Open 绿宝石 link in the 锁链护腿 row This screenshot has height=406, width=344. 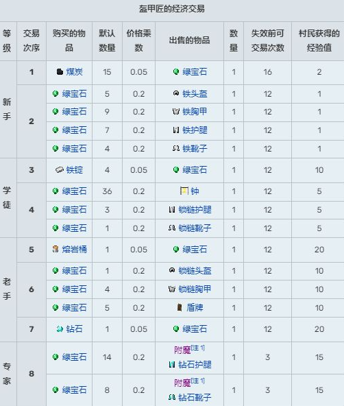click(74, 209)
